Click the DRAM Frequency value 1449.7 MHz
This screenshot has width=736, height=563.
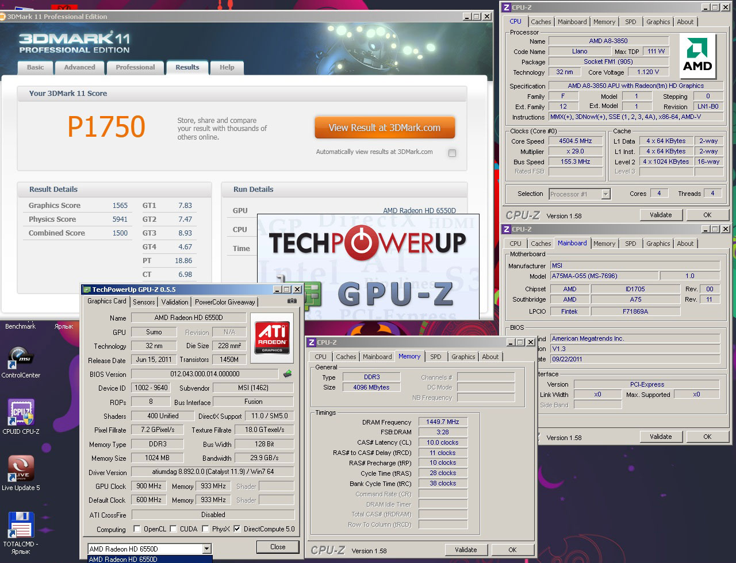click(x=443, y=422)
